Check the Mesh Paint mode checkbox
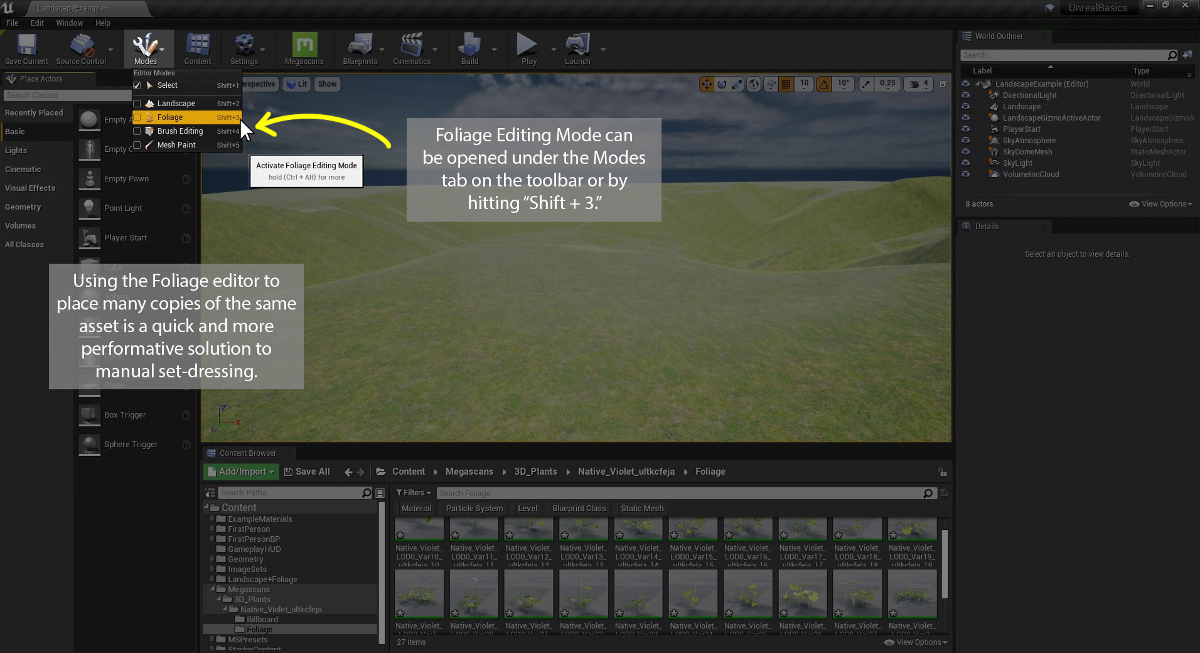 (x=137, y=145)
